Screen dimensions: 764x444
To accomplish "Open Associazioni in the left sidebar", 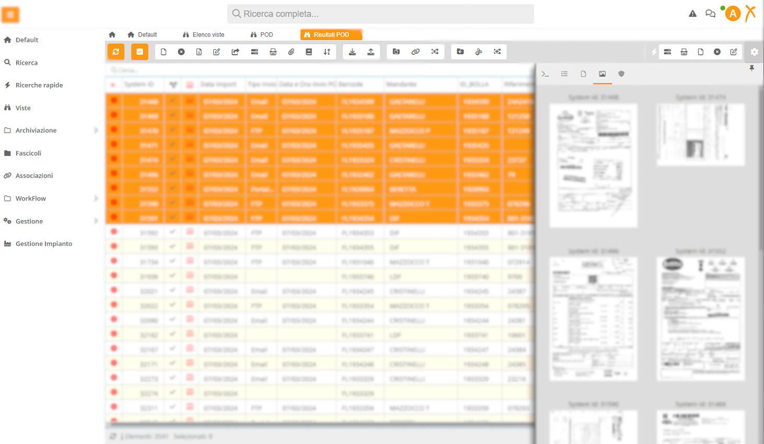I will click(28, 176).
